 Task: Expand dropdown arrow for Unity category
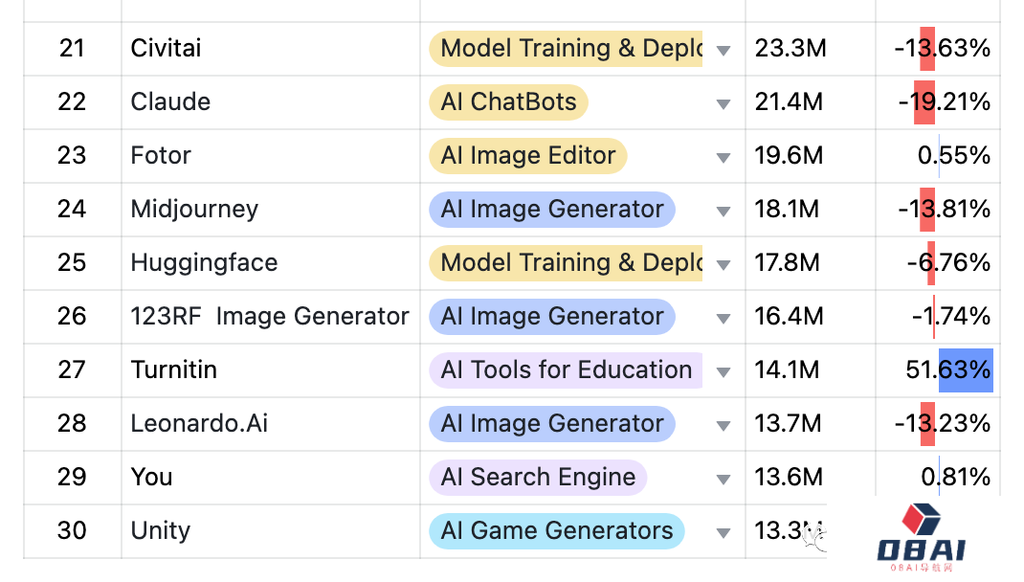tap(723, 532)
